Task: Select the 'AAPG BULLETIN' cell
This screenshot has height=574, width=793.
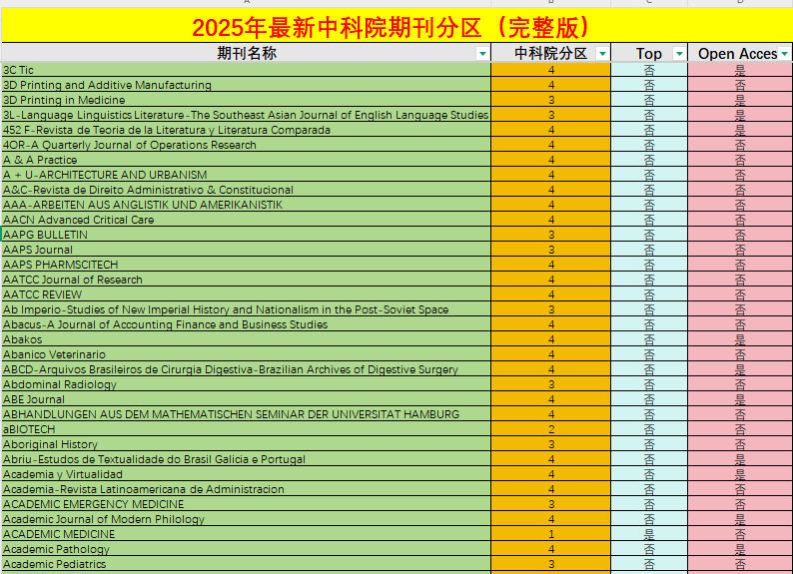Action: click(x=247, y=235)
